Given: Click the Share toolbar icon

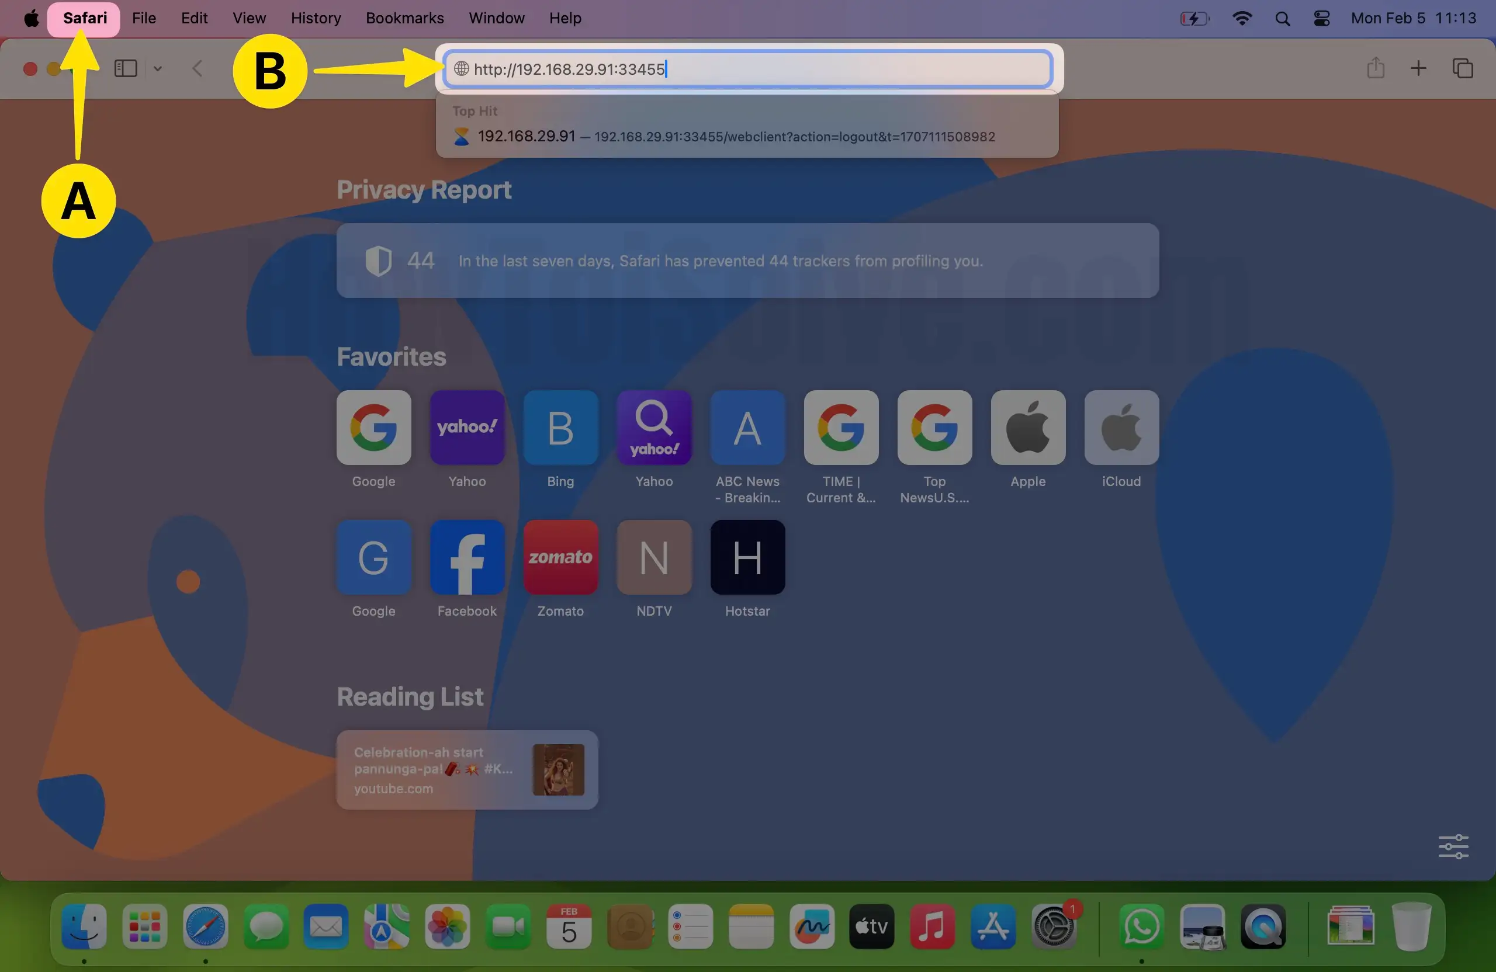Looking at the screenshot, I should 1375,68.
